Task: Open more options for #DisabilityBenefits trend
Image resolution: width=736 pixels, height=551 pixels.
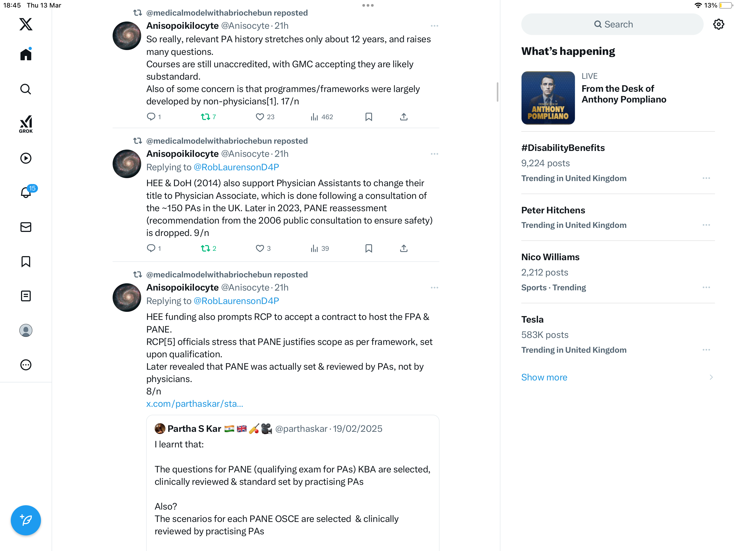Action: pyautogui.click(x=706, y=178)
